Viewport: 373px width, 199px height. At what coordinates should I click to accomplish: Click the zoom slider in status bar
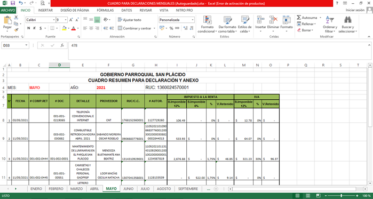pos(341,196)
